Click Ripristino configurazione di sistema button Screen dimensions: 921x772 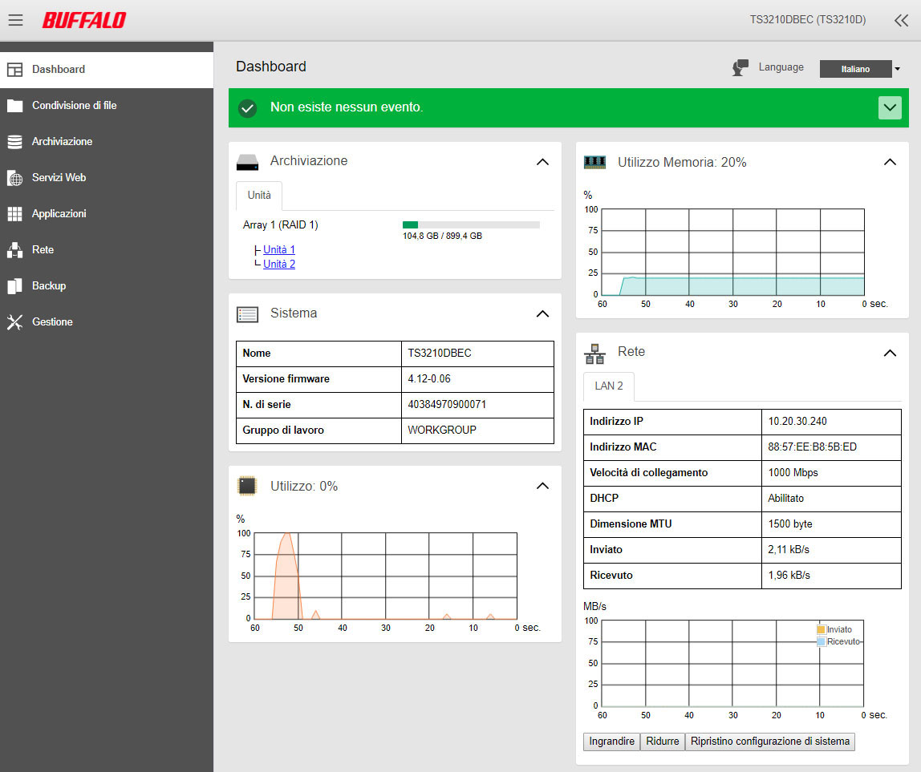click(x=769, y=742)
